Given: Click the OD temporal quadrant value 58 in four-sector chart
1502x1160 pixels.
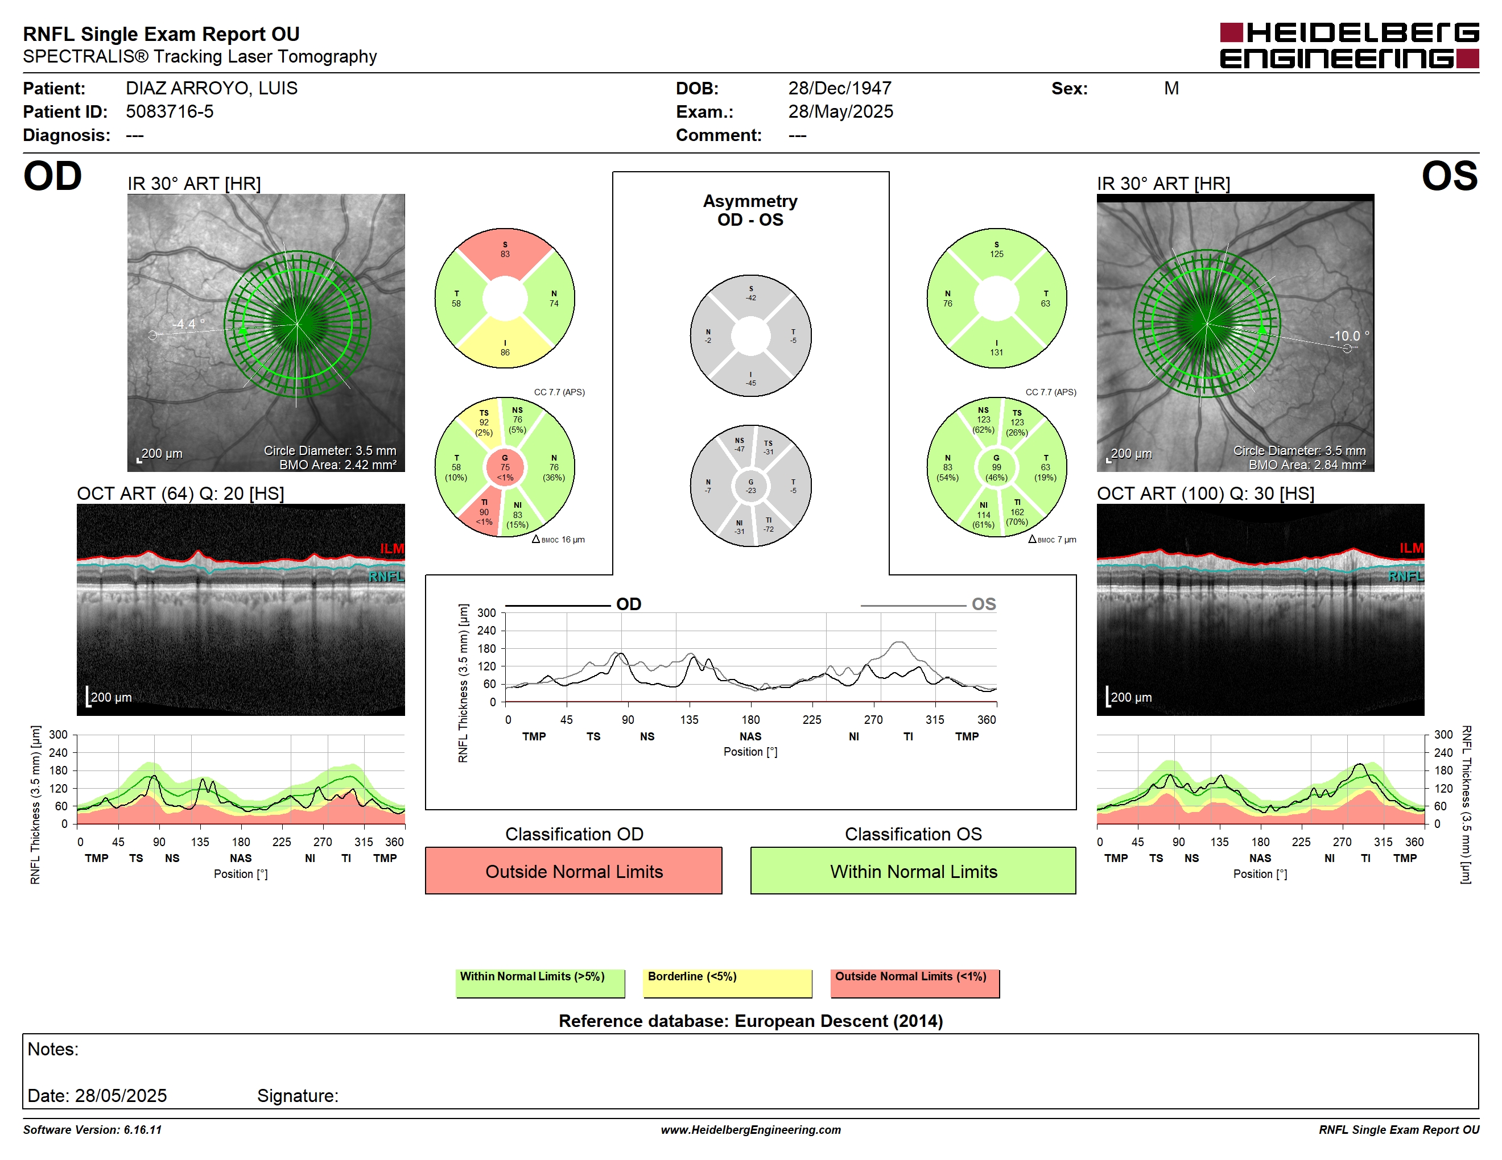Looking at the screenshot, I should pyautogui.click(x=456, y=303).
